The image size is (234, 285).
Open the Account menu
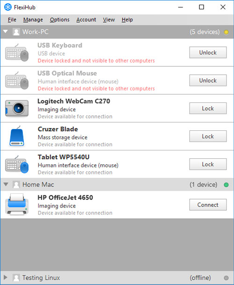pyautogui.click(x=86, y=20)
